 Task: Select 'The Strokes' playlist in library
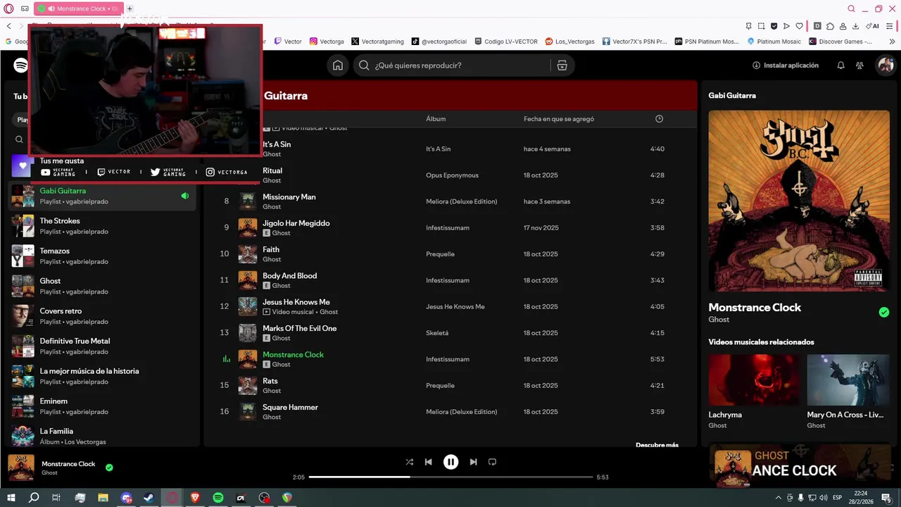(102, 226)
